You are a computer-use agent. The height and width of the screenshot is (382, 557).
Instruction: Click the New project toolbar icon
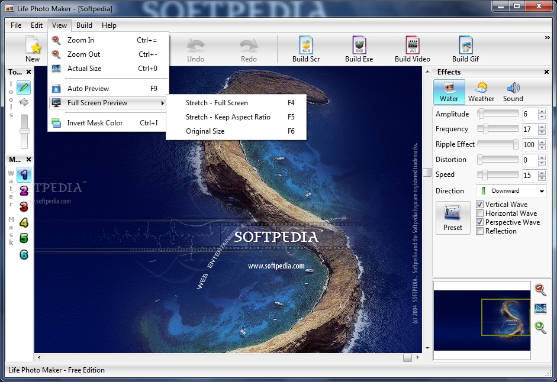pyautogui.click(x=33, y=49)
